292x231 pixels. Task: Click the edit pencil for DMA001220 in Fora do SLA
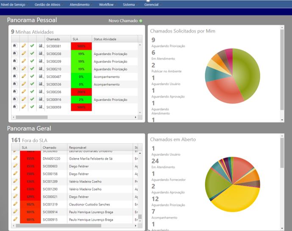(x=15, y=158)
